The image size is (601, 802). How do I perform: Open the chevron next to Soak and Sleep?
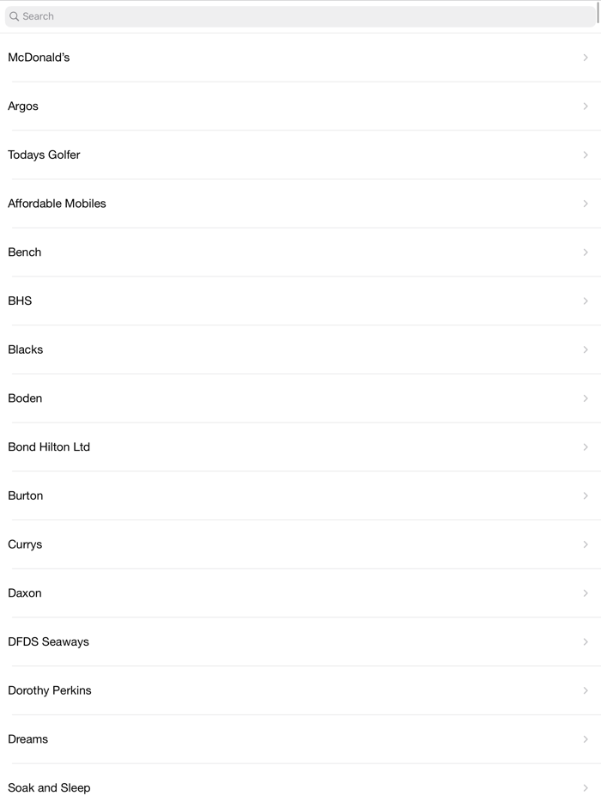[586, 787]
